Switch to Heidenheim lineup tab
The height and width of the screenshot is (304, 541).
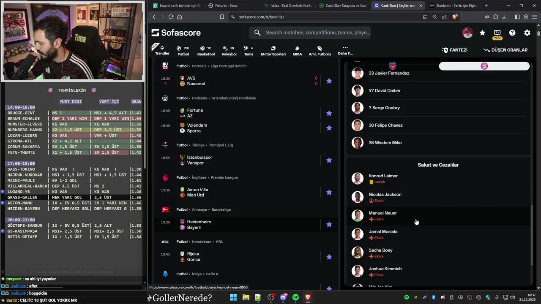(392, 66)
